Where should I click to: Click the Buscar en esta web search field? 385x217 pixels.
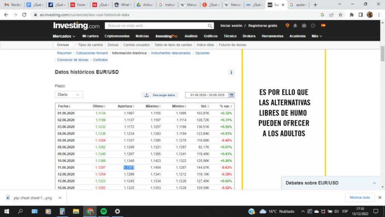[156, 26]
